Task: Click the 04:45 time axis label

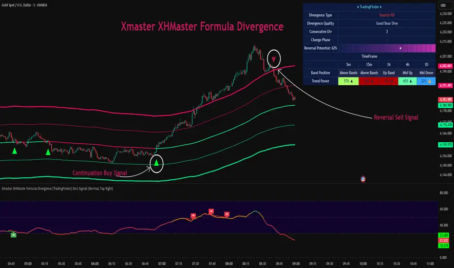Action: tap(11, 264)
